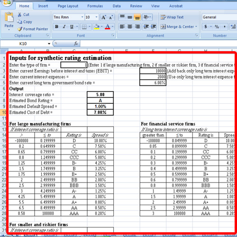Decrease font size with the small A icon
Viewport: 237px width, 237px height.
click(x=110, y=17)
